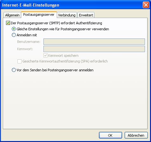
Task: Click the 'Benutzername:' label
Action: pyautogui.click(x=29, y=42)
